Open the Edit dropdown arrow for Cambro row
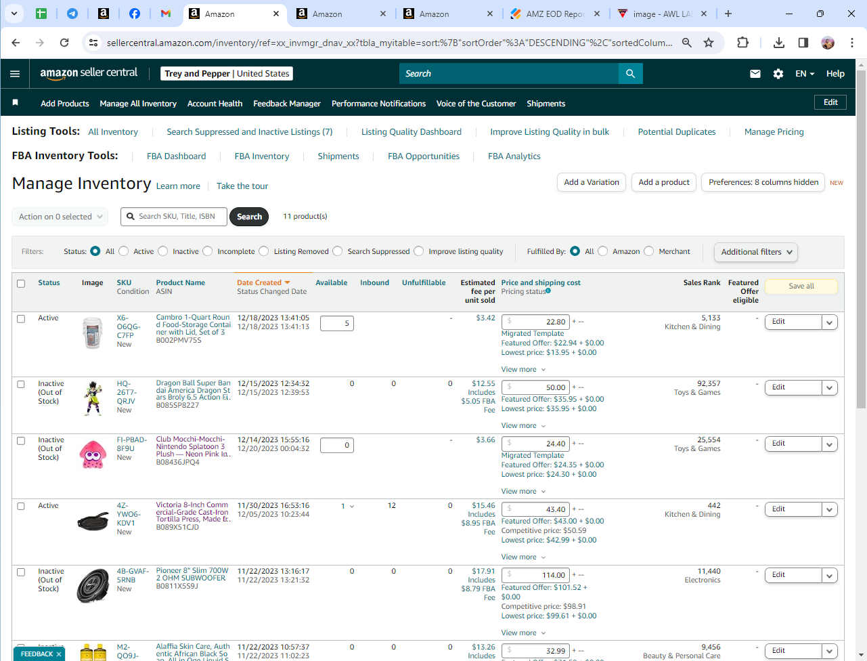This screenshot has width=867, height=661. click(830, 322)
